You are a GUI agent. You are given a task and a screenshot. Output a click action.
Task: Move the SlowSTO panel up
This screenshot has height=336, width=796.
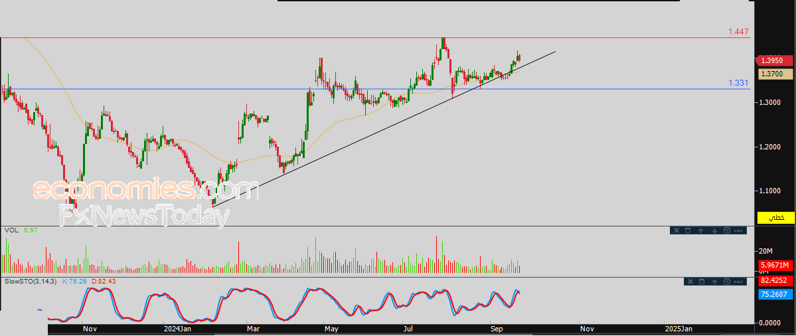click(x=715, y=282)
